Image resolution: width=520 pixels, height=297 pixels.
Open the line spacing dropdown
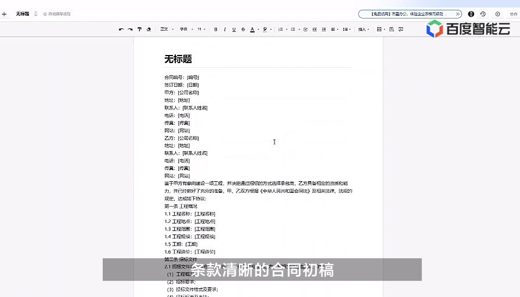[x=346, y=30]
